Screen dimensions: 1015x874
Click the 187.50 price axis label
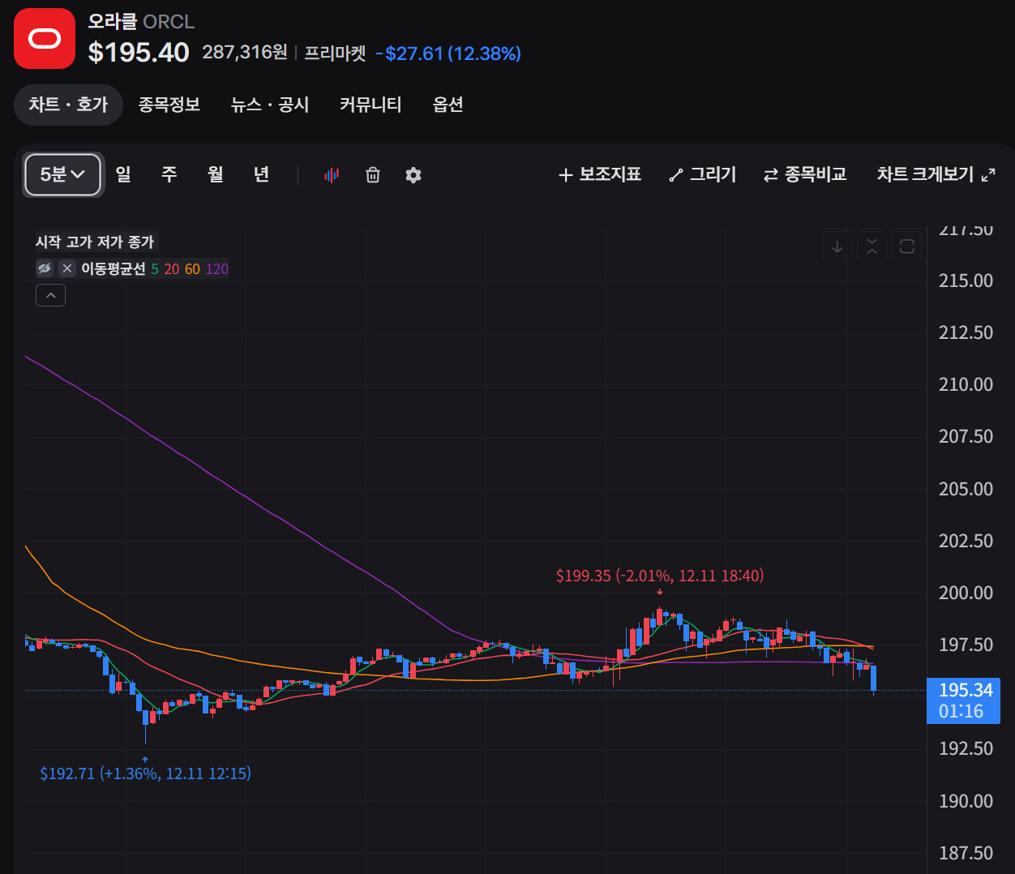966,853
